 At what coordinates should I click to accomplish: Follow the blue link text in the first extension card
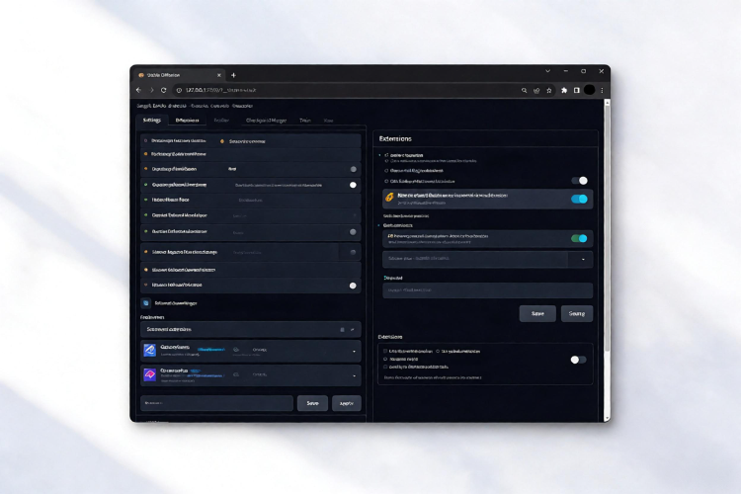pyautogui.click(x=210, y=350)
